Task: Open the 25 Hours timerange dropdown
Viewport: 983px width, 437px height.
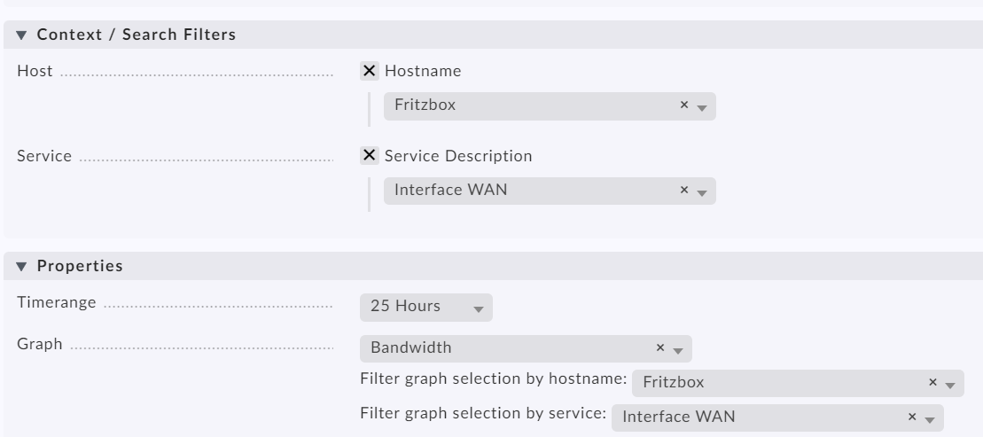Action: (x=426, y=308)
